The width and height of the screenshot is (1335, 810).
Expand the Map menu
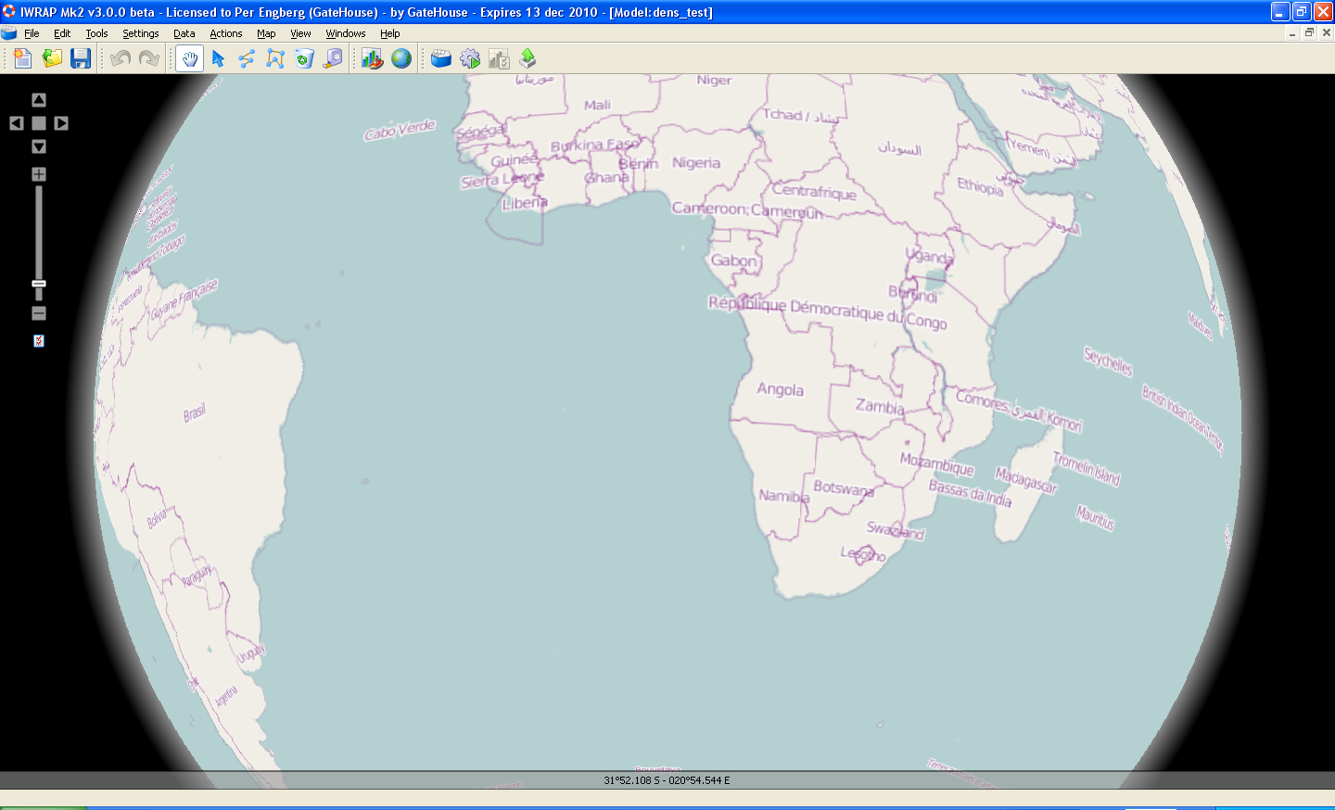[x=266, y=33]
